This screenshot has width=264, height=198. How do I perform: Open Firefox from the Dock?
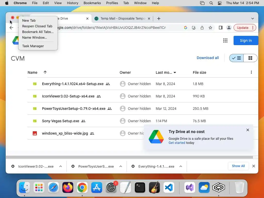(x=68, y=187)
